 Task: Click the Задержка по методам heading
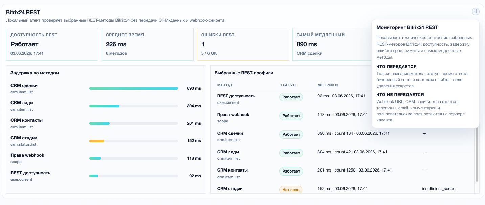click(35, 73)
